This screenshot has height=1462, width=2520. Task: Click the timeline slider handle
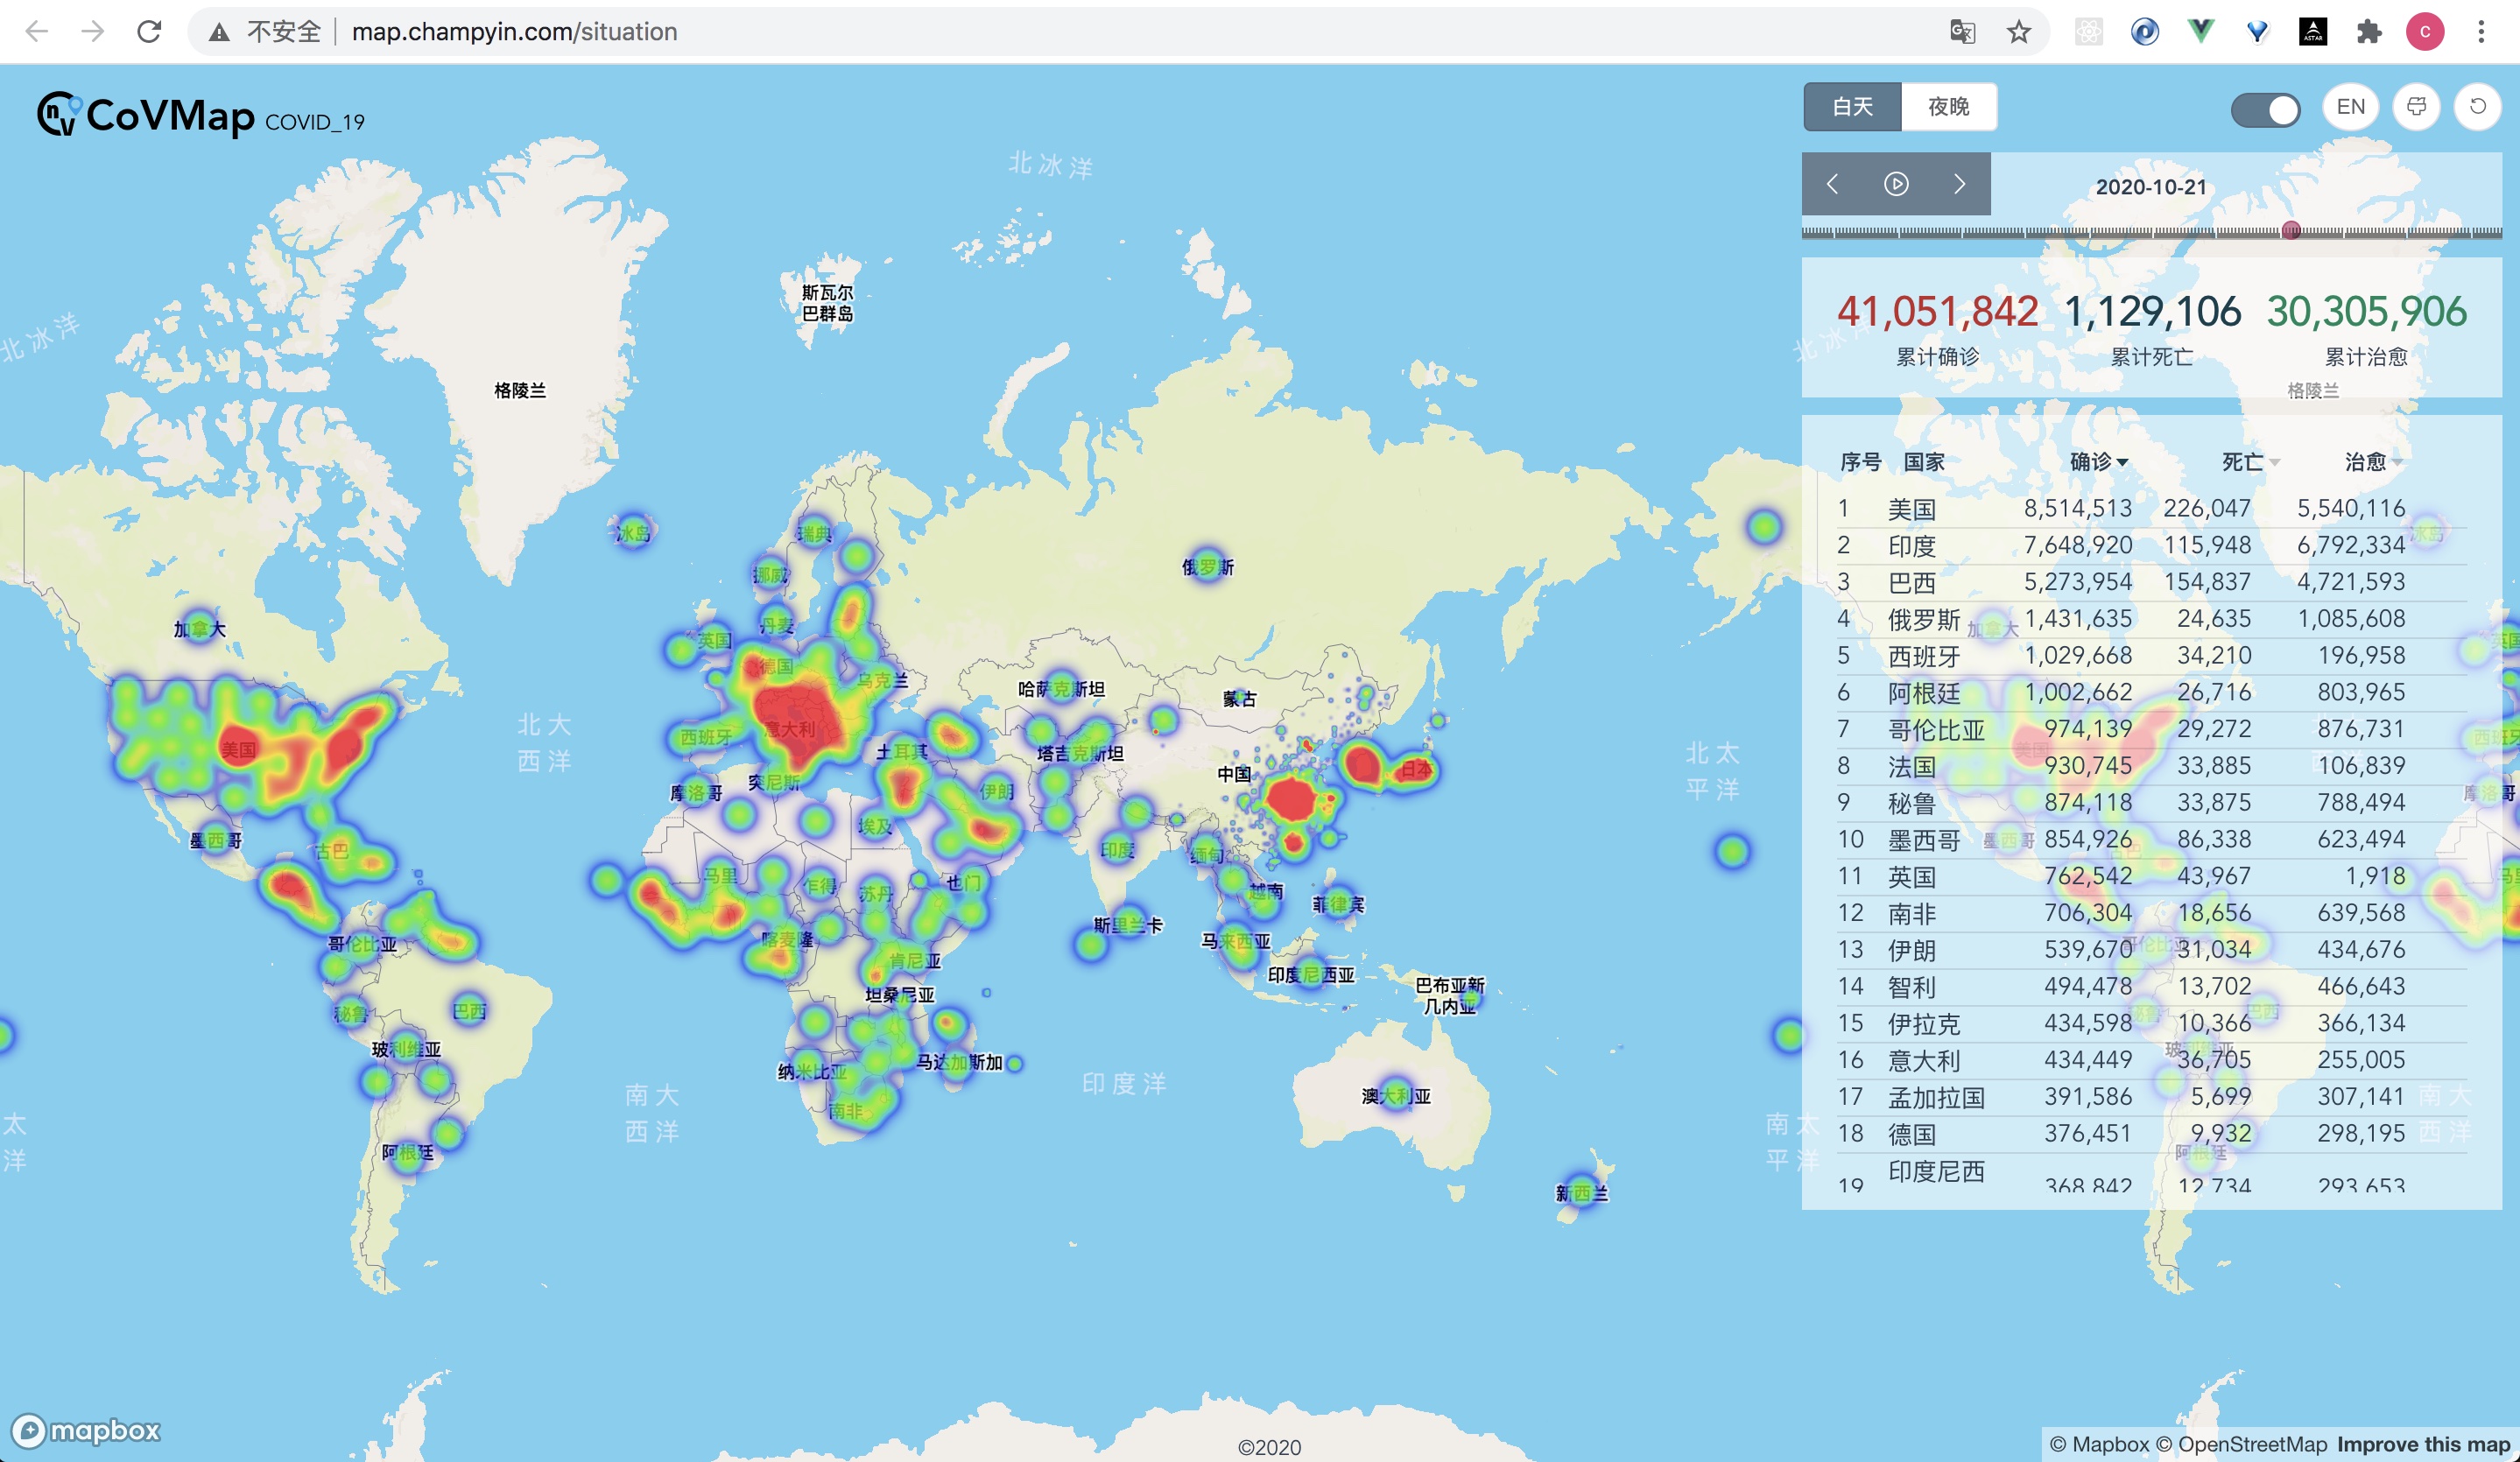[2291, 230]
